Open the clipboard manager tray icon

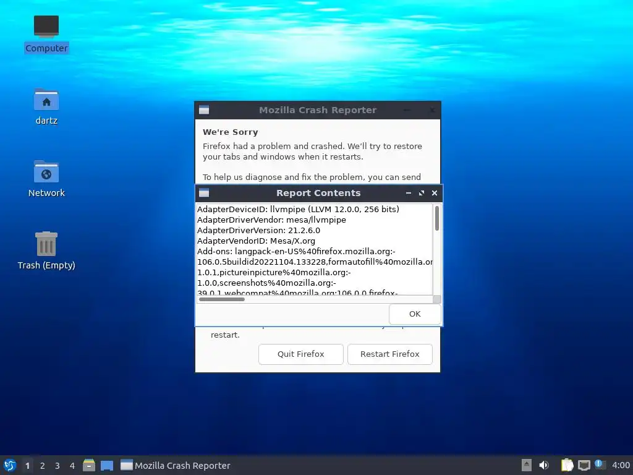pyautogui.click(x=567, y=465)
